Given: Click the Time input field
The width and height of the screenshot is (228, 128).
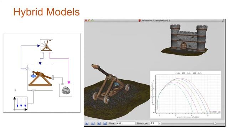Looking at the screenshot, I should point(126,123).
